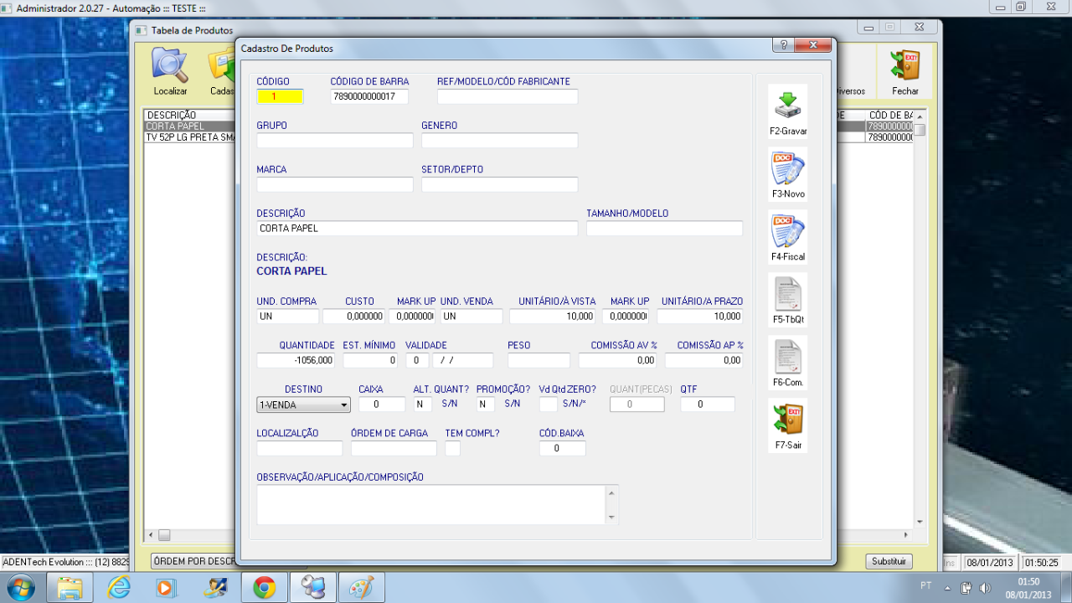The height and width of the screenshot is (603, 1072).
Task: Click the F3-Novo new product icon
Action: [787, 170]
